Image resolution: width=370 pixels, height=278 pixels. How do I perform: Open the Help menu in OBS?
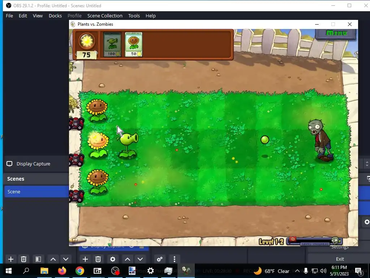[x=151, y=16]
